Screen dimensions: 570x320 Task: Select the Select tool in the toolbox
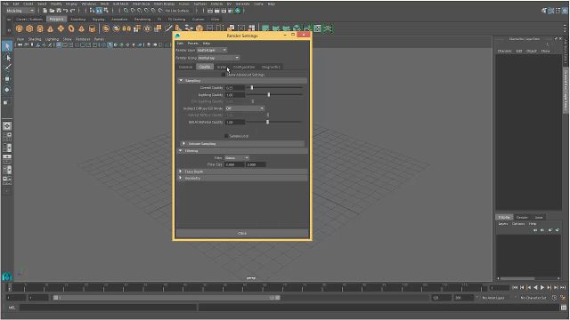(7, 46)
